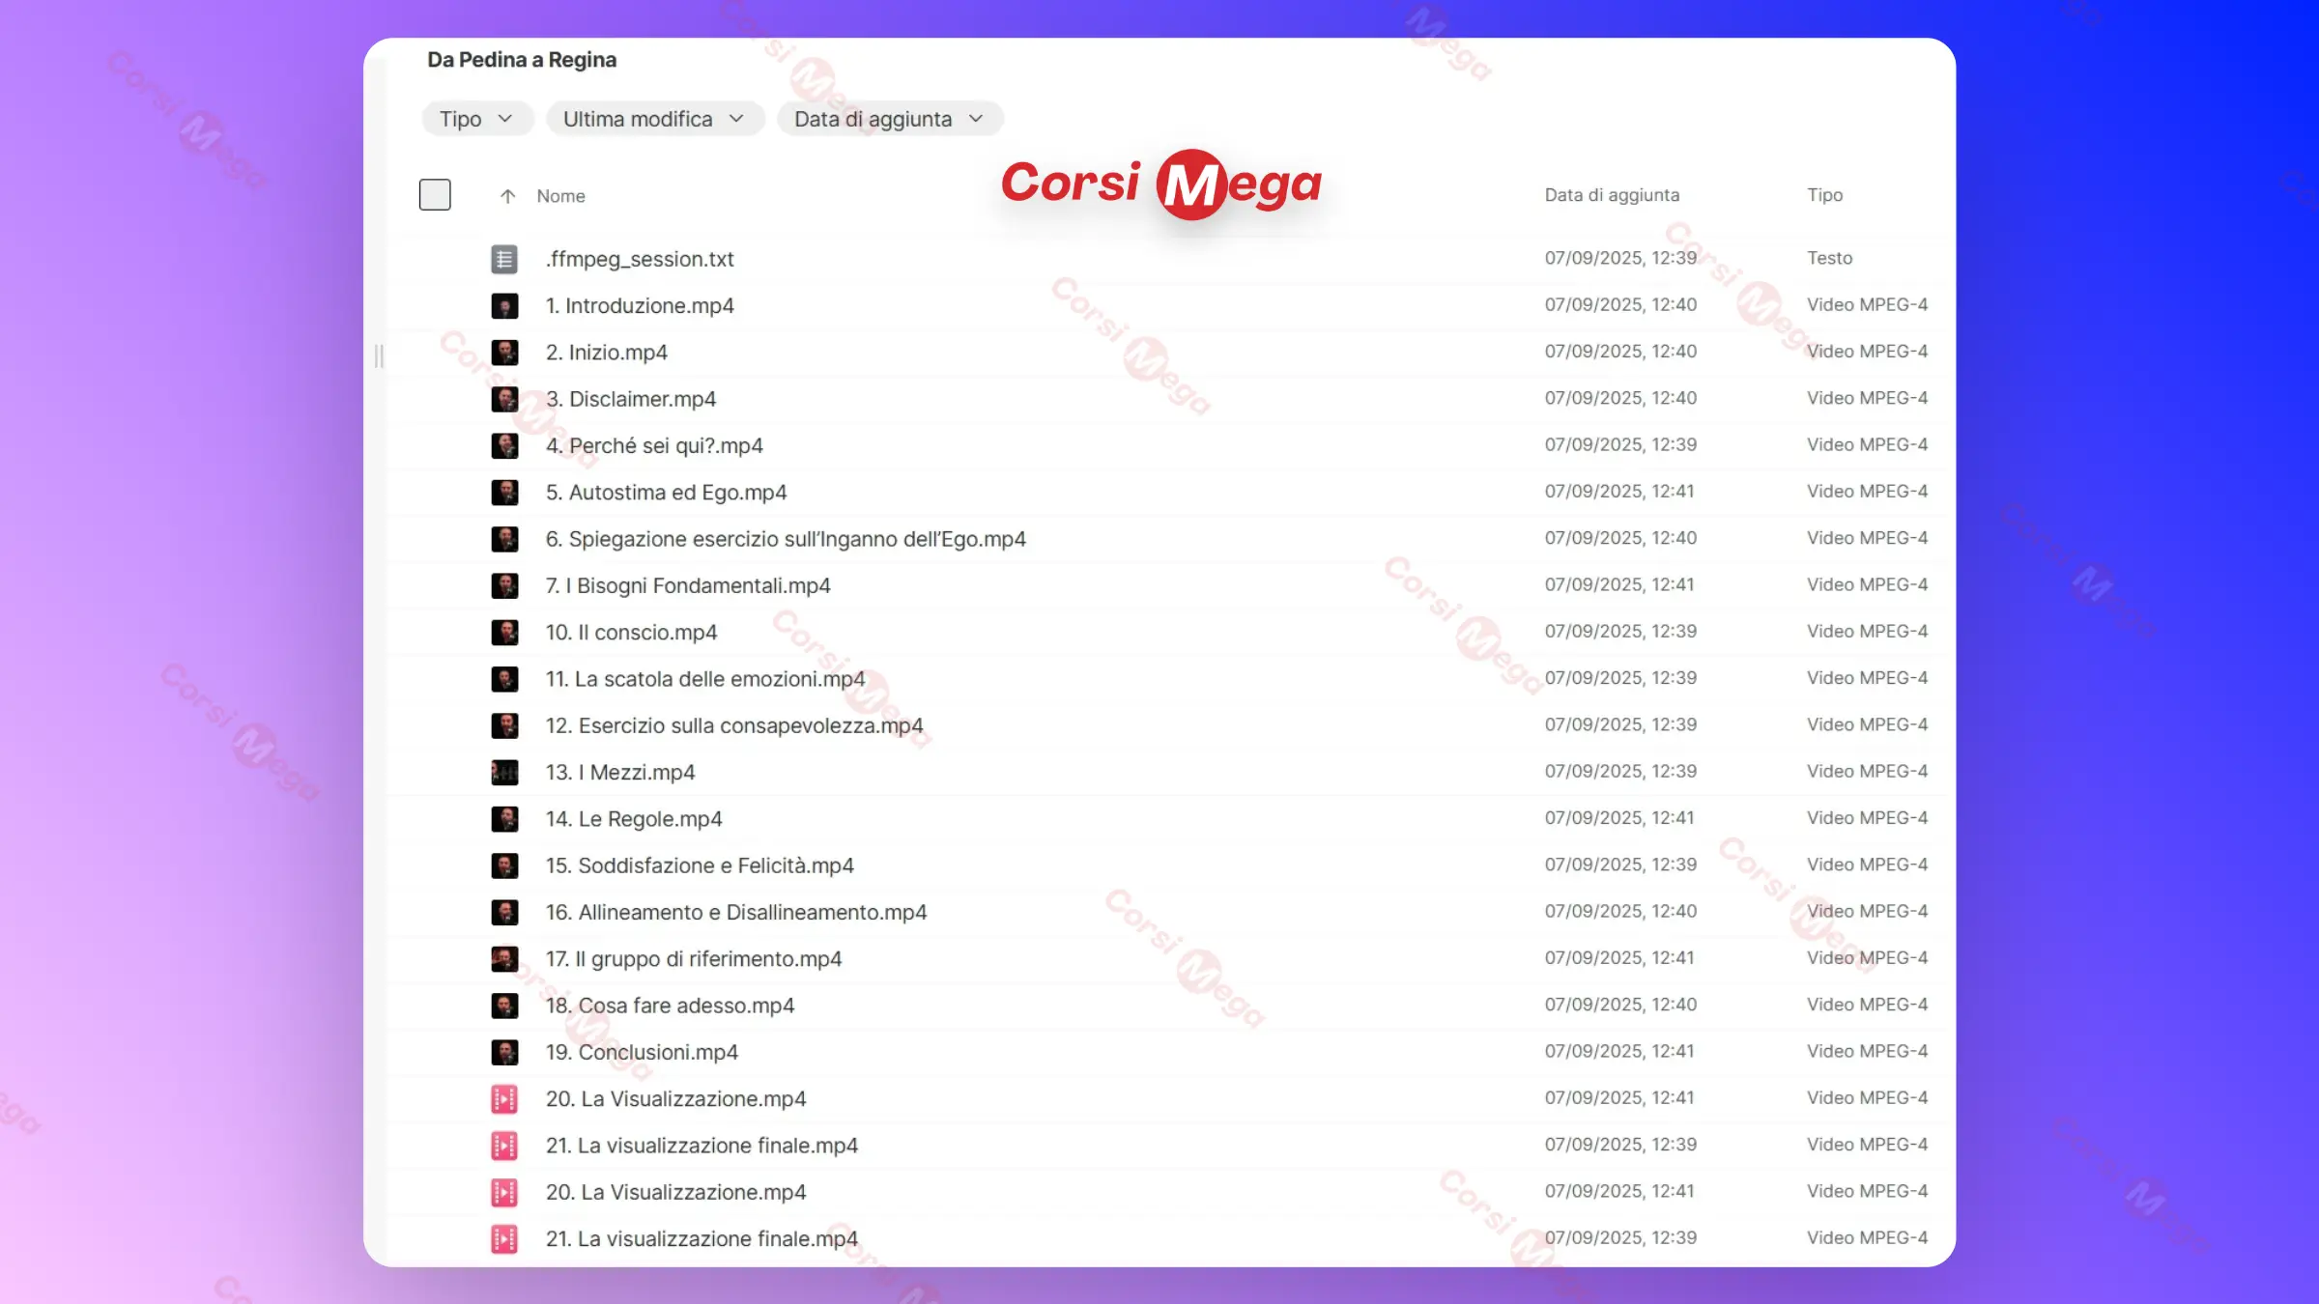
Task: Click the sort direction arrow next to Nome
Action: (x=507, y=196)
